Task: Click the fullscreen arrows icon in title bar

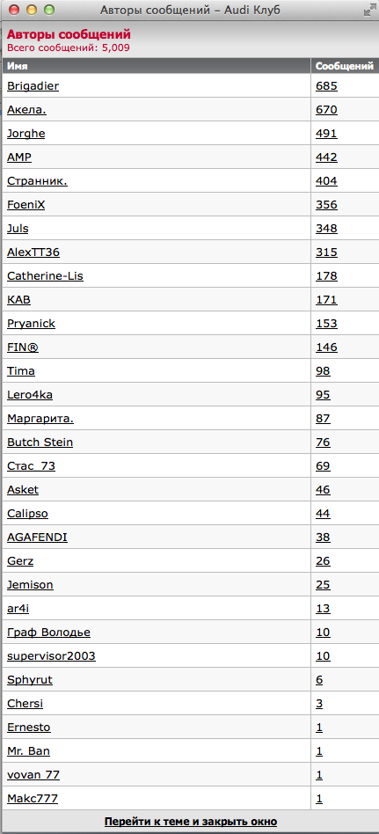Action: pos(368,10)
